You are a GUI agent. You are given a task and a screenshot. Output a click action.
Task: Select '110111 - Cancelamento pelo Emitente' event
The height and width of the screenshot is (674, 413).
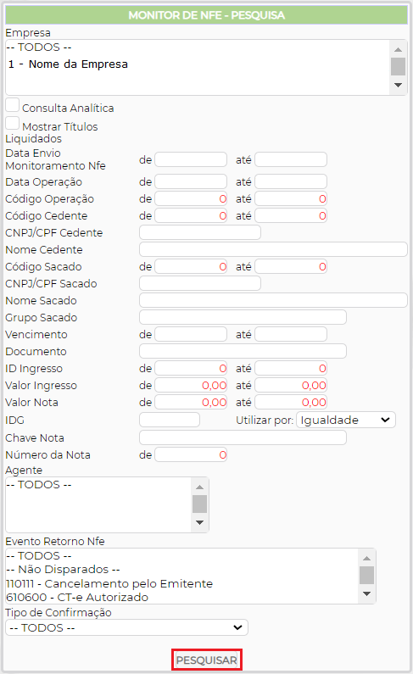coord(109,584)
